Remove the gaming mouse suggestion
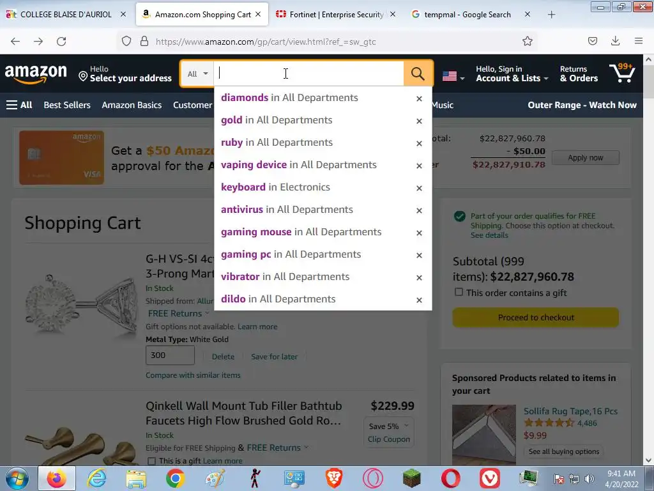This screenshot has width=654, height=491. pyautogui.click(x=419, y=233)
